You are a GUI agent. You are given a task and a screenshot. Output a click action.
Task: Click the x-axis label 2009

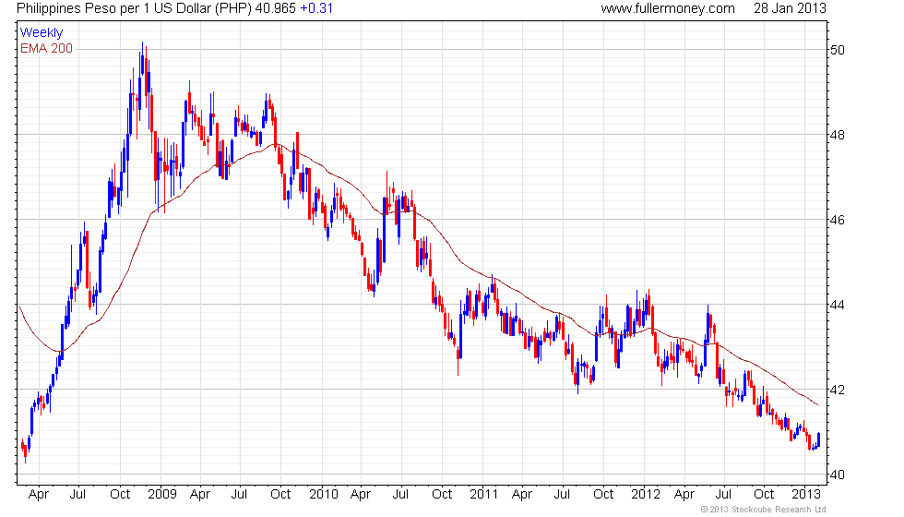pos(162,495)
